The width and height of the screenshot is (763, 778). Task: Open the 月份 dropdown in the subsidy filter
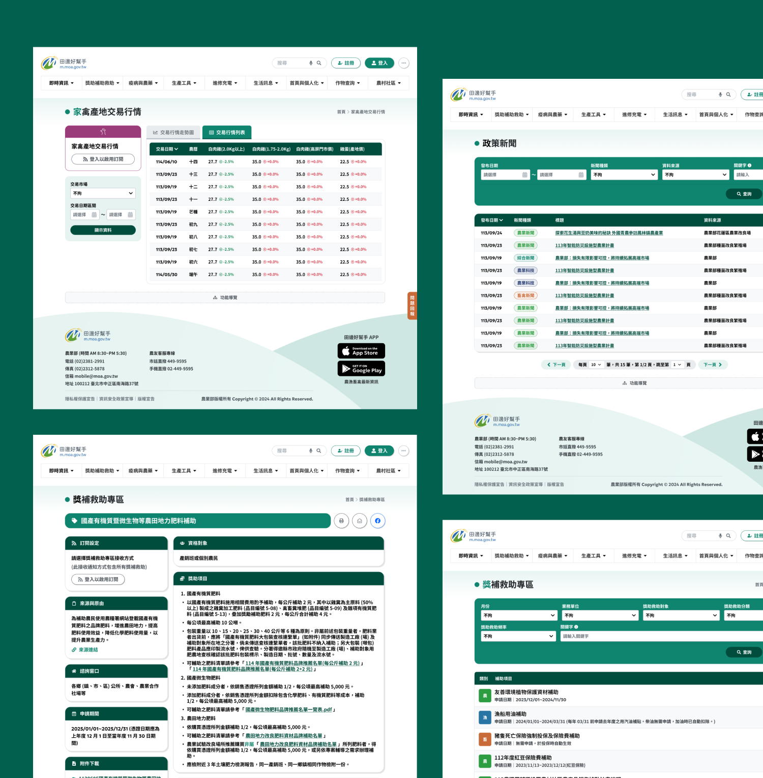pos(519,615)
